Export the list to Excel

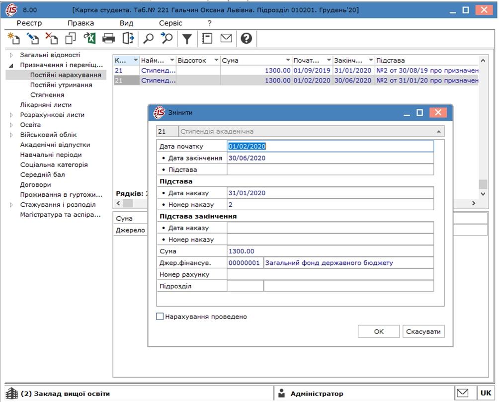click(x=89, y=38)
